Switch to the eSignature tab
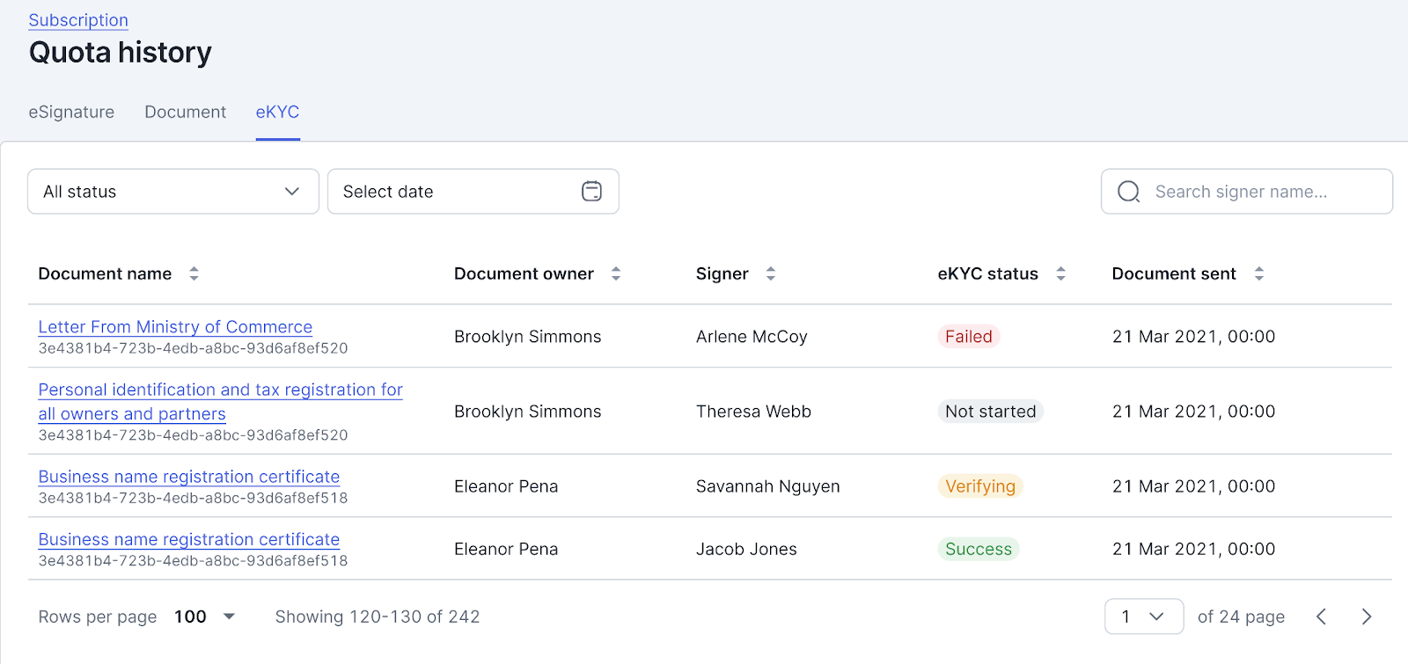 (x=71, y=112)
